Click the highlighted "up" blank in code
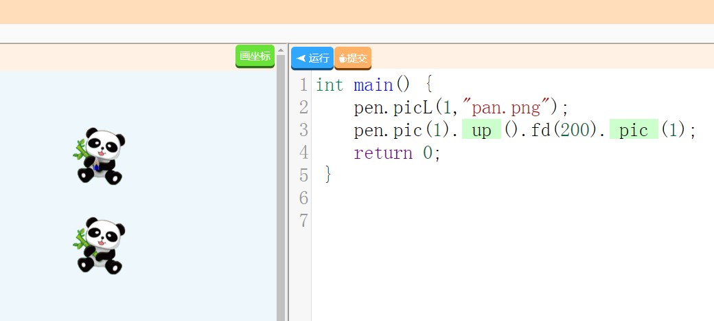Viewport: 714px width, 321px height. pos(481,130)
